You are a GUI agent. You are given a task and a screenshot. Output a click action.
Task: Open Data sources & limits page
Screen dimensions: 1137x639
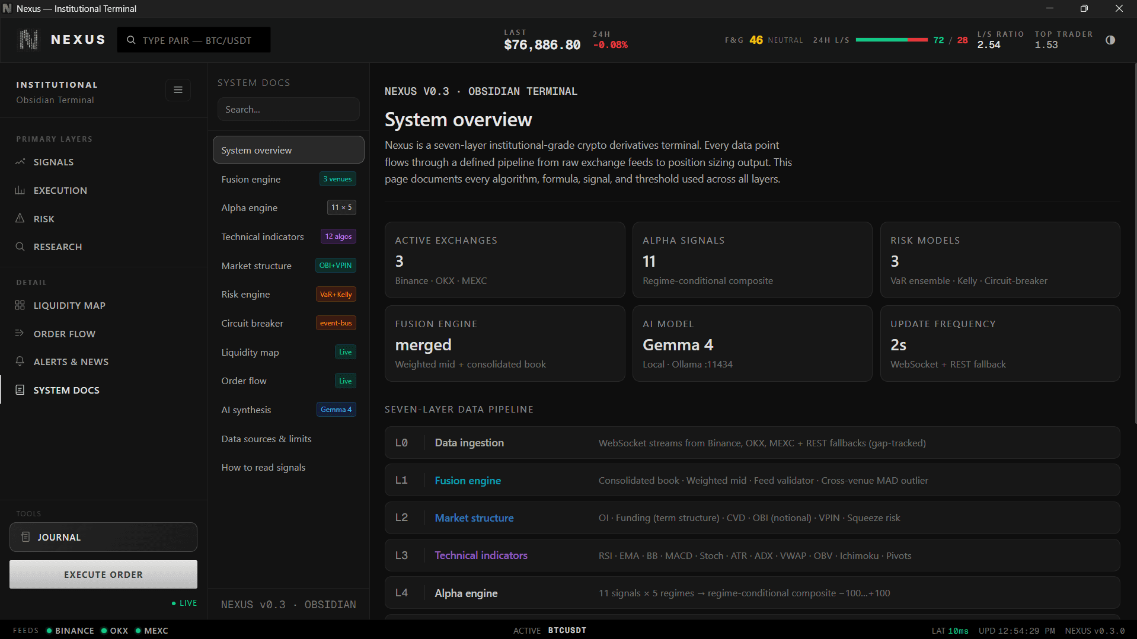(x=289, y=439)
